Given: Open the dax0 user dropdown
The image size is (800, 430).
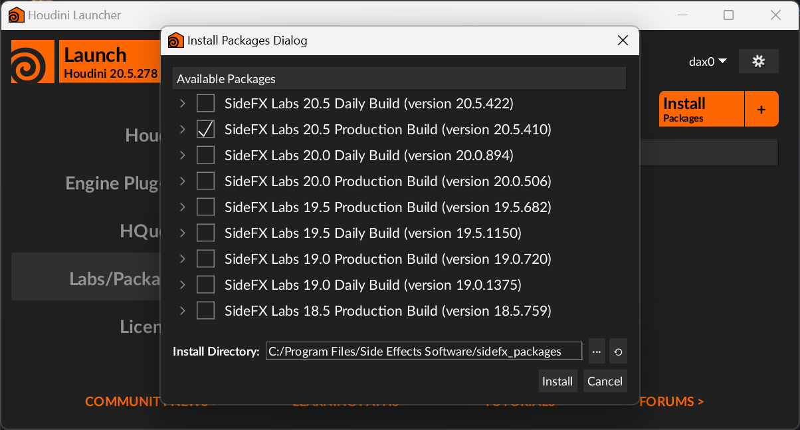Looking at the screenshot, I should (x=708, y=61).
